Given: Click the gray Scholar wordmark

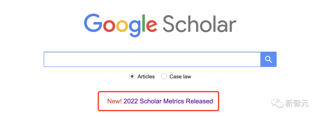Looking at the screenshot, I should click(x=199, y=24).
